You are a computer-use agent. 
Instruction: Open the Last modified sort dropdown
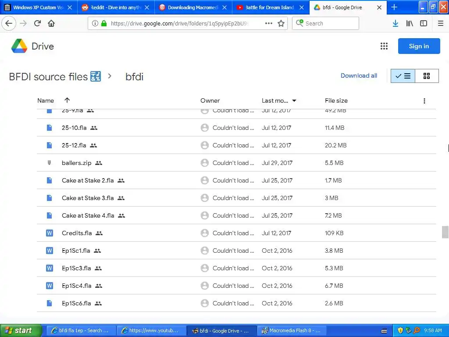tap(294, 100)
